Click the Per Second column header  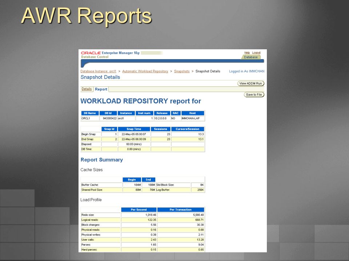pyautogui.click(x=139, y=210)
